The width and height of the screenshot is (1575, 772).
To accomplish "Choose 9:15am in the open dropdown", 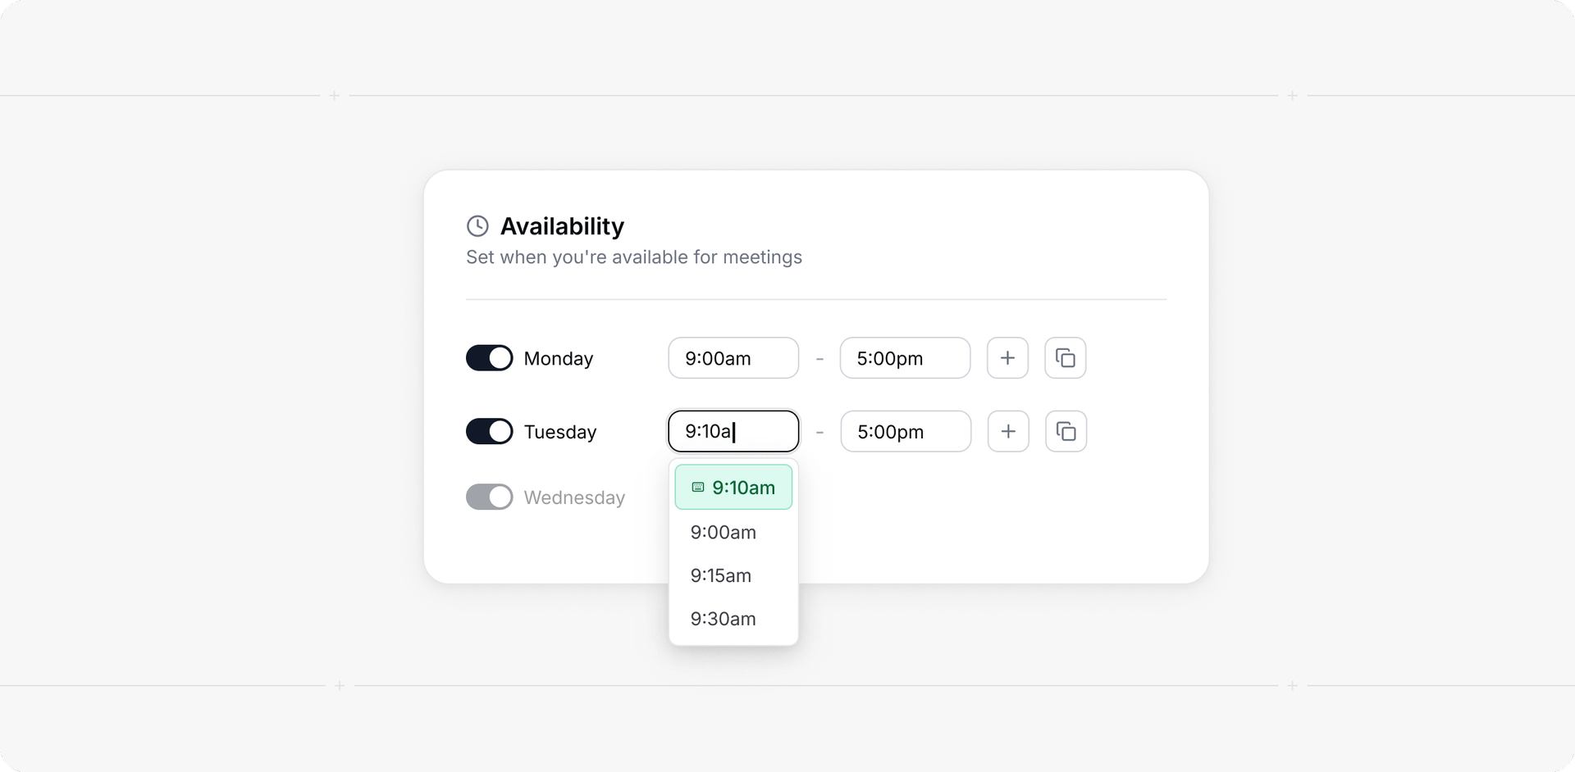I will pyautogui.click(x=720, y=575).
